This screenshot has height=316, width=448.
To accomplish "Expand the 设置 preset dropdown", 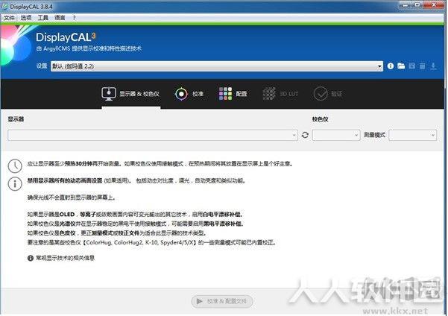I will click(x=217, y=66).
